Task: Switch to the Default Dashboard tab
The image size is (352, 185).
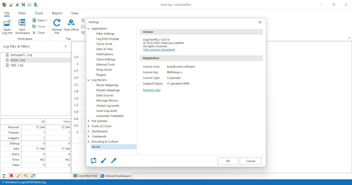Action: coord(115,176)
